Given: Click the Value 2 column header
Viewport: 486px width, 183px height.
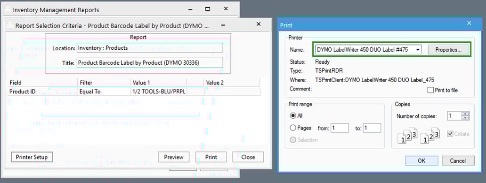Looking at the screenshot, I should pyautogui.click(x=232, y=83).
